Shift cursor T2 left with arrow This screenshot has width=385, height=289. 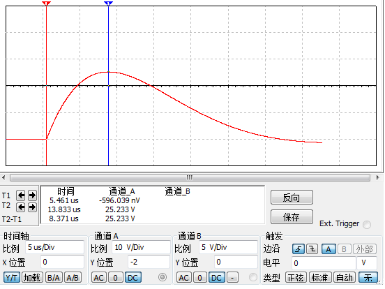(x=21, y=207)
